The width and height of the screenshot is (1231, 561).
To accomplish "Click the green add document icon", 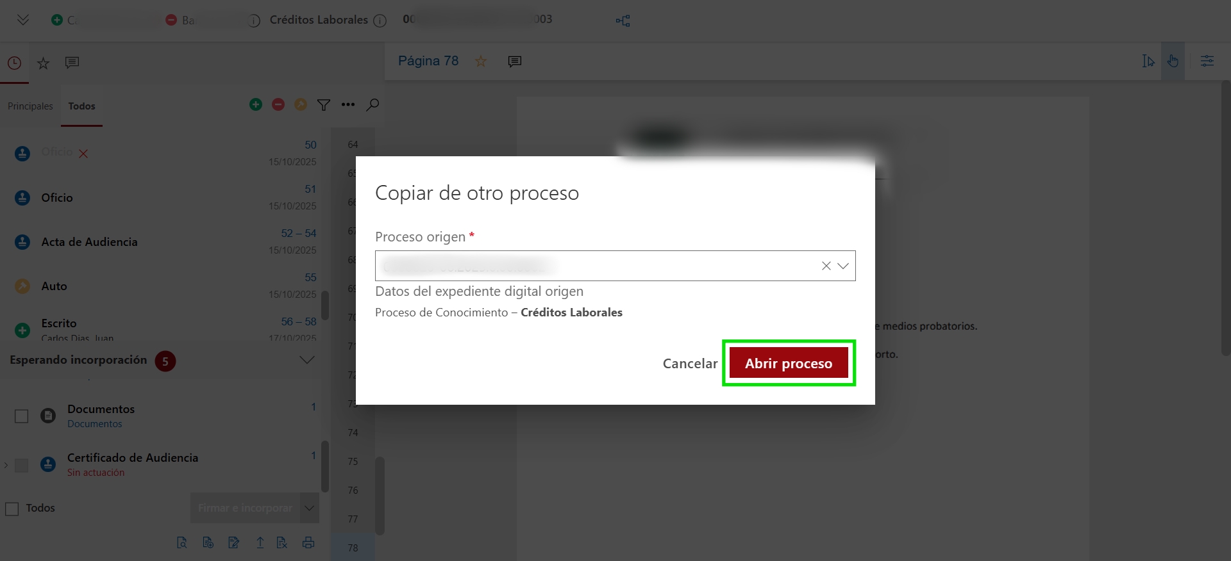I will tap(256, 104).
